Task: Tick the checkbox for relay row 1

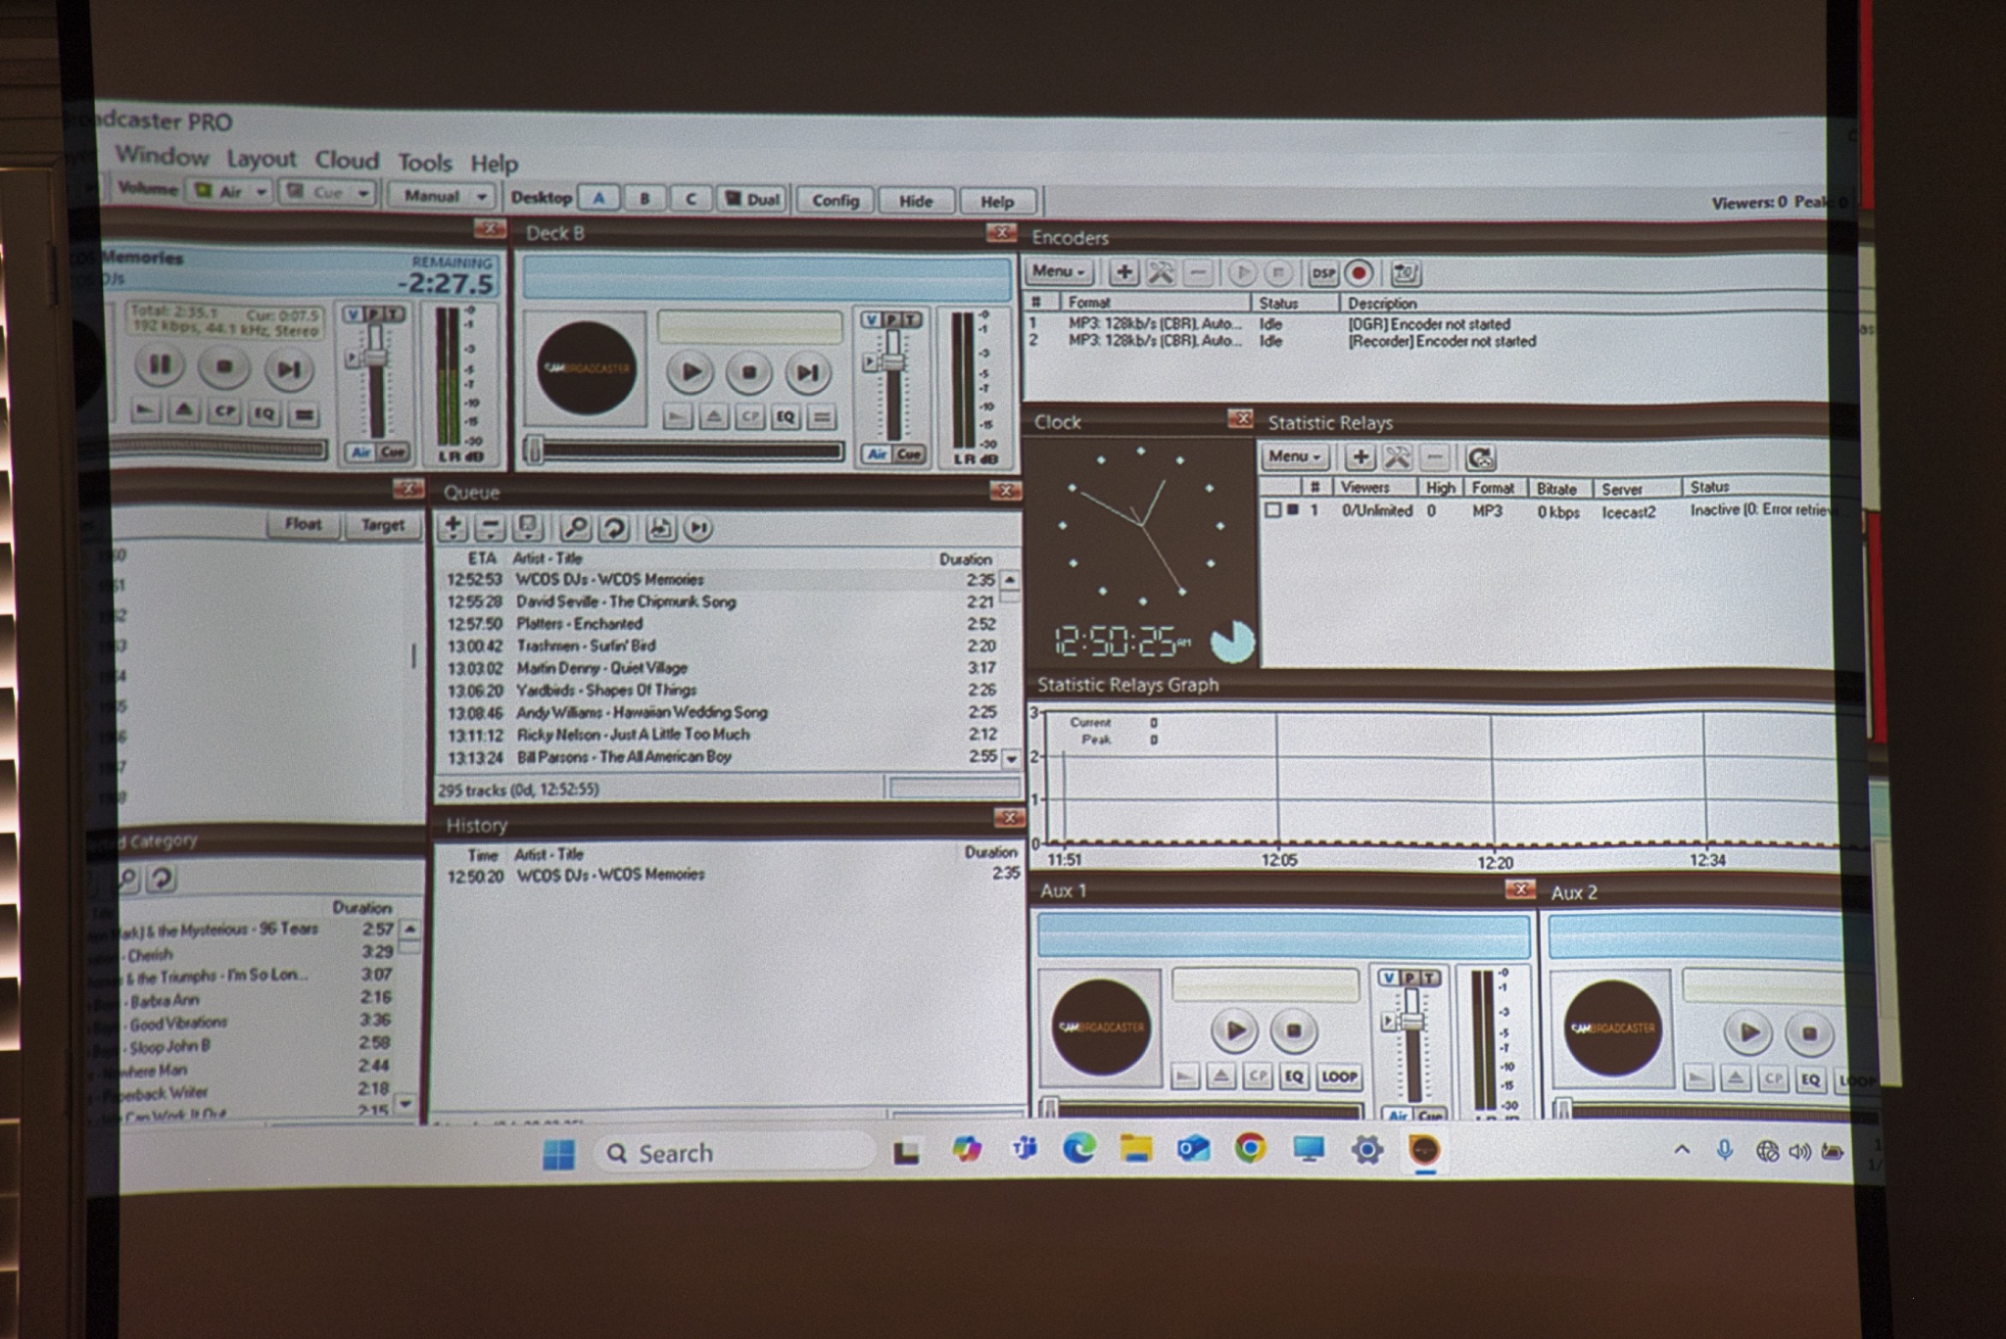Action: [1272, 510]
